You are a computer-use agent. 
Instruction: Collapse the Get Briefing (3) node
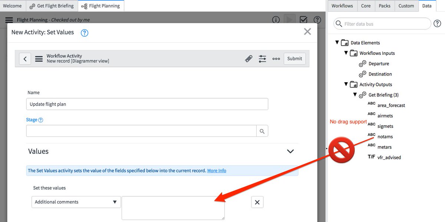[x=355, y=95]
